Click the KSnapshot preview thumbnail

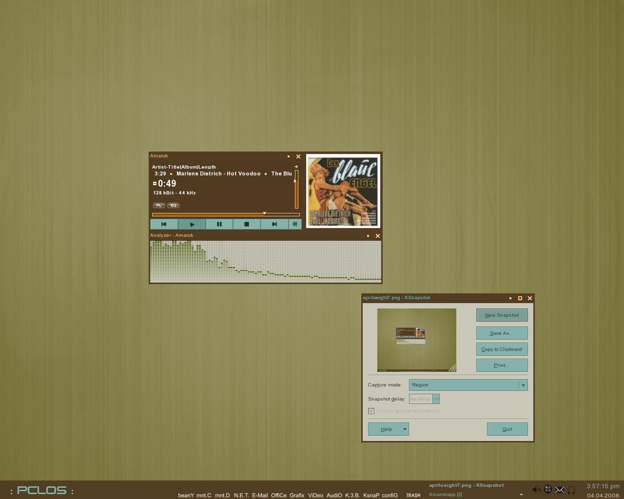point(417,340)
